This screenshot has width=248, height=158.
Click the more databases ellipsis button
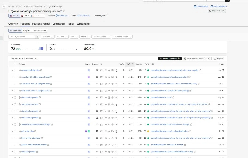(x=42, y=16)
